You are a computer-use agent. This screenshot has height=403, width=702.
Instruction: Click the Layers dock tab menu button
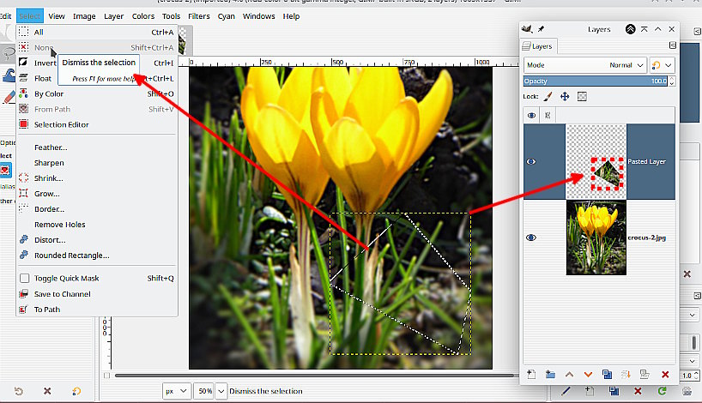673,45
